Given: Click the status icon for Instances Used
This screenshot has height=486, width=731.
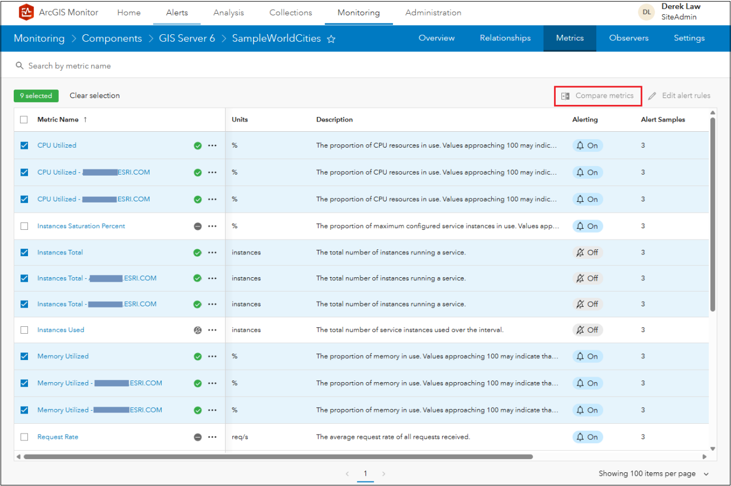Looking at the screenshot, I should pos(198,330).
